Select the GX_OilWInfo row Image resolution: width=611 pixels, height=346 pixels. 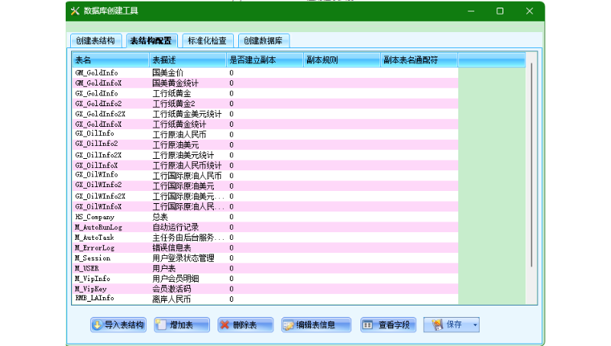[x=265, y=176]
